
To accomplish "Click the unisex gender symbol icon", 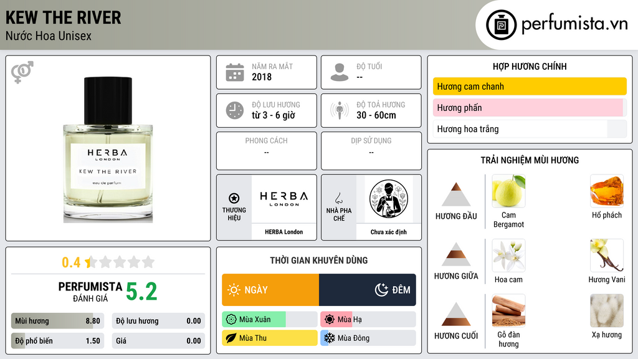I will 22,72.
